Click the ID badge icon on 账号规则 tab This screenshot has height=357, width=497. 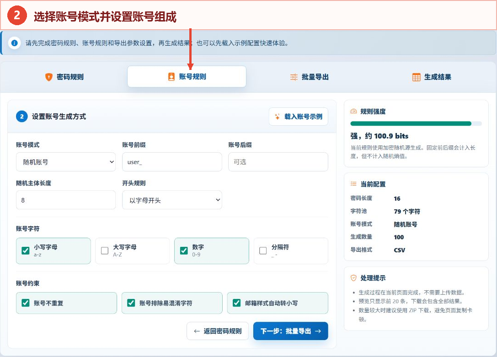(x=171, y=77)
